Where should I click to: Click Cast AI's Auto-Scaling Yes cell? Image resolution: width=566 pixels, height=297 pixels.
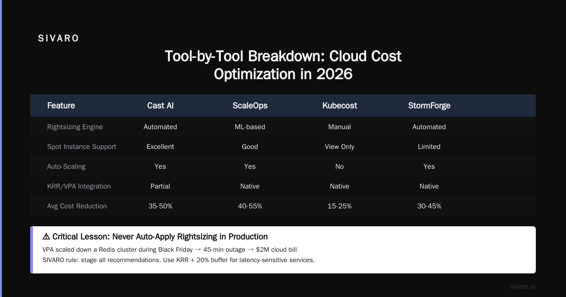coord(160,166)
